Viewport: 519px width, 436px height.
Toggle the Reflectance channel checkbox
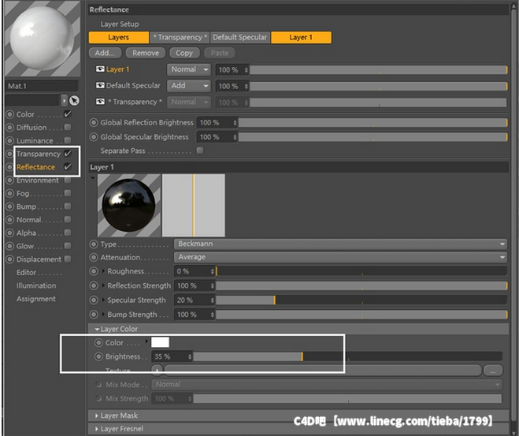[68, 166]
